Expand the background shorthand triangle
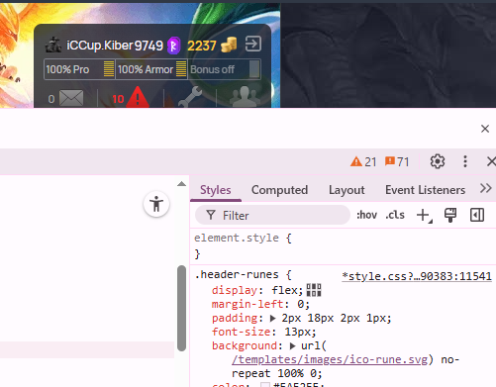496x387 pixels. (x=292, y=346)
